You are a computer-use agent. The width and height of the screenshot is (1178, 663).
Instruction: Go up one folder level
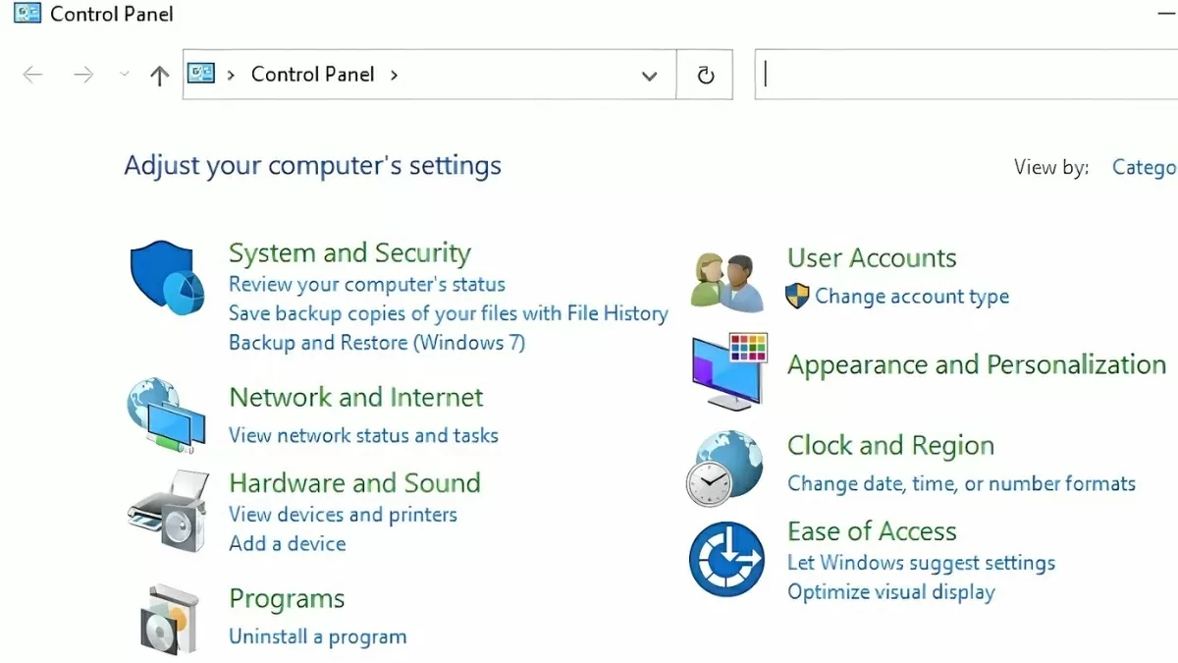click(159, 76)
